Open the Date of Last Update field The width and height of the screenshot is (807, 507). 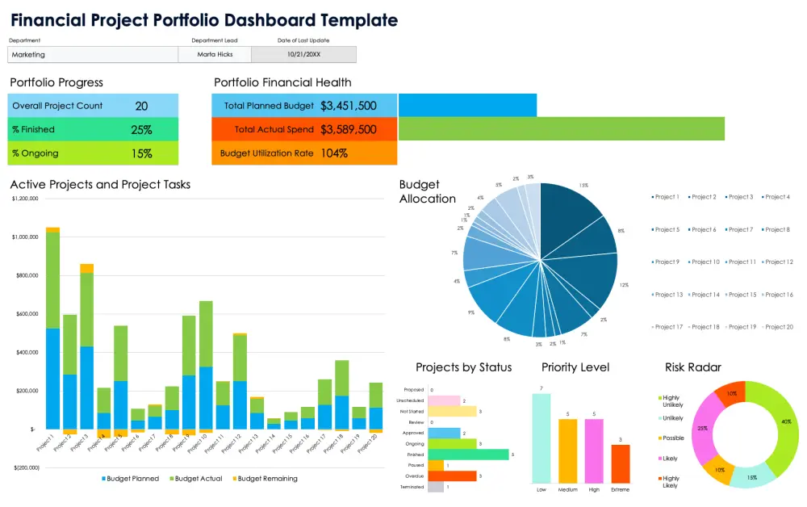303,54
